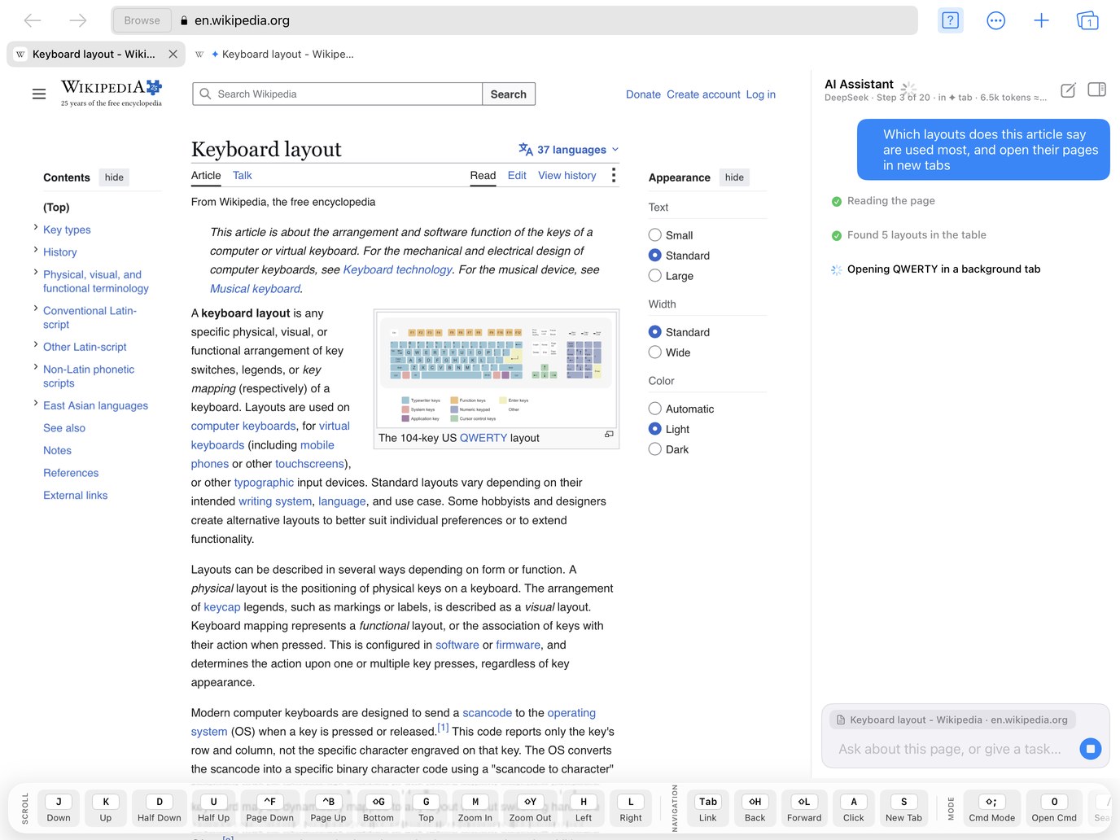Expand the Key types contents section
This screenshot has width=1120, height=840.
click(x=36, y=228)
